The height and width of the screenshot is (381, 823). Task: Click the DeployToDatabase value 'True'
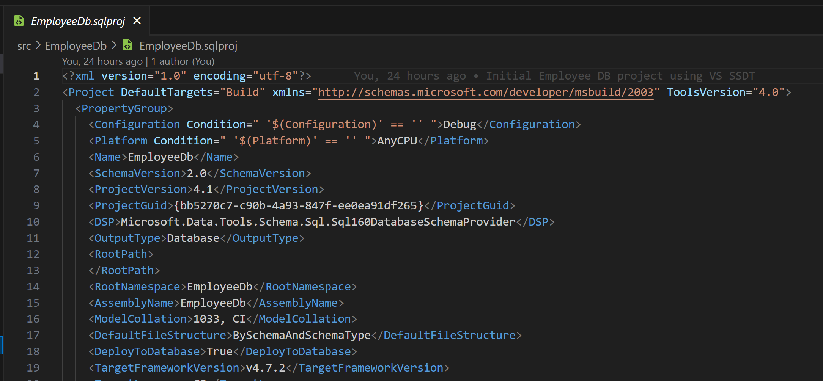point(220,351)
